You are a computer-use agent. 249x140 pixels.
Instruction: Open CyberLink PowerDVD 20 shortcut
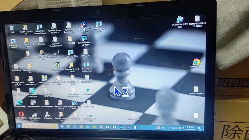coord(69,28)
